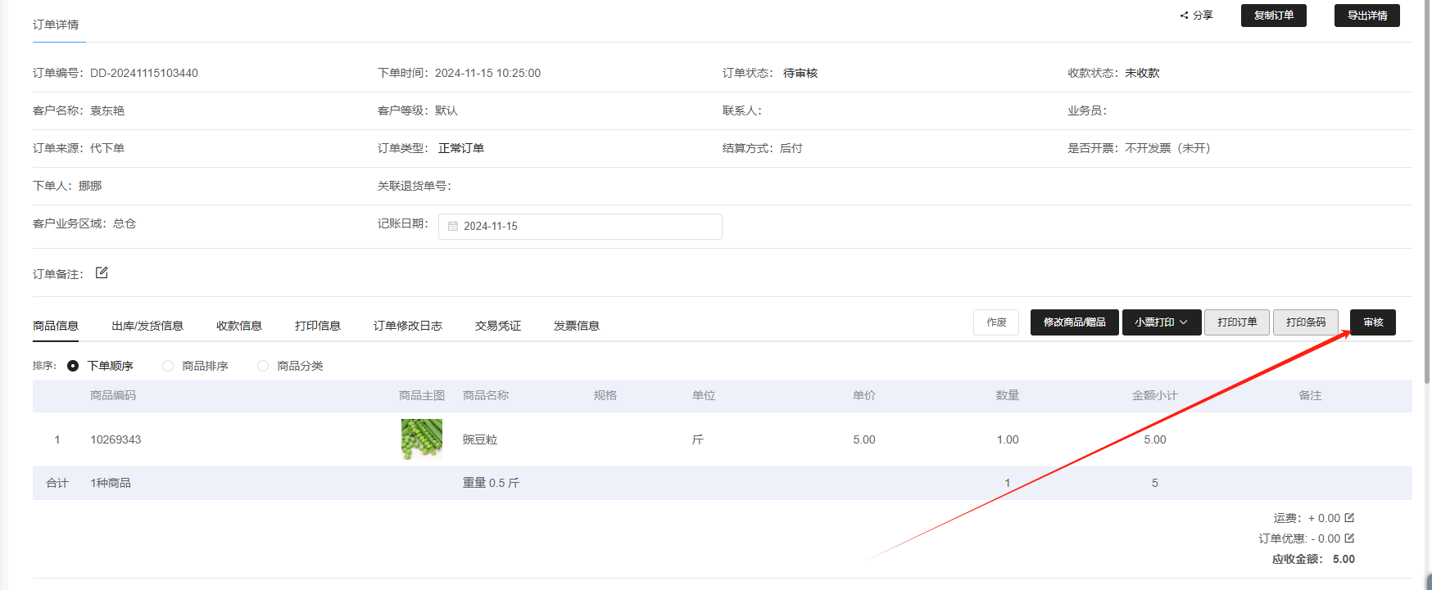
Task: Select 商品分类 sort radio button
Action: pos(263,366)
